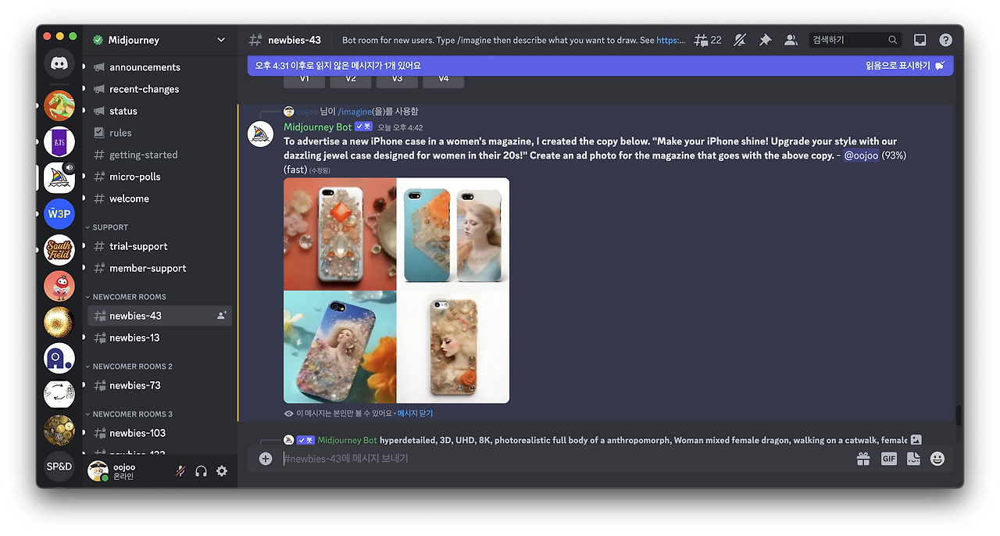Toggle the member list icon
Image resolution: width=1000 pixels, height=536 pixels.
791,40
